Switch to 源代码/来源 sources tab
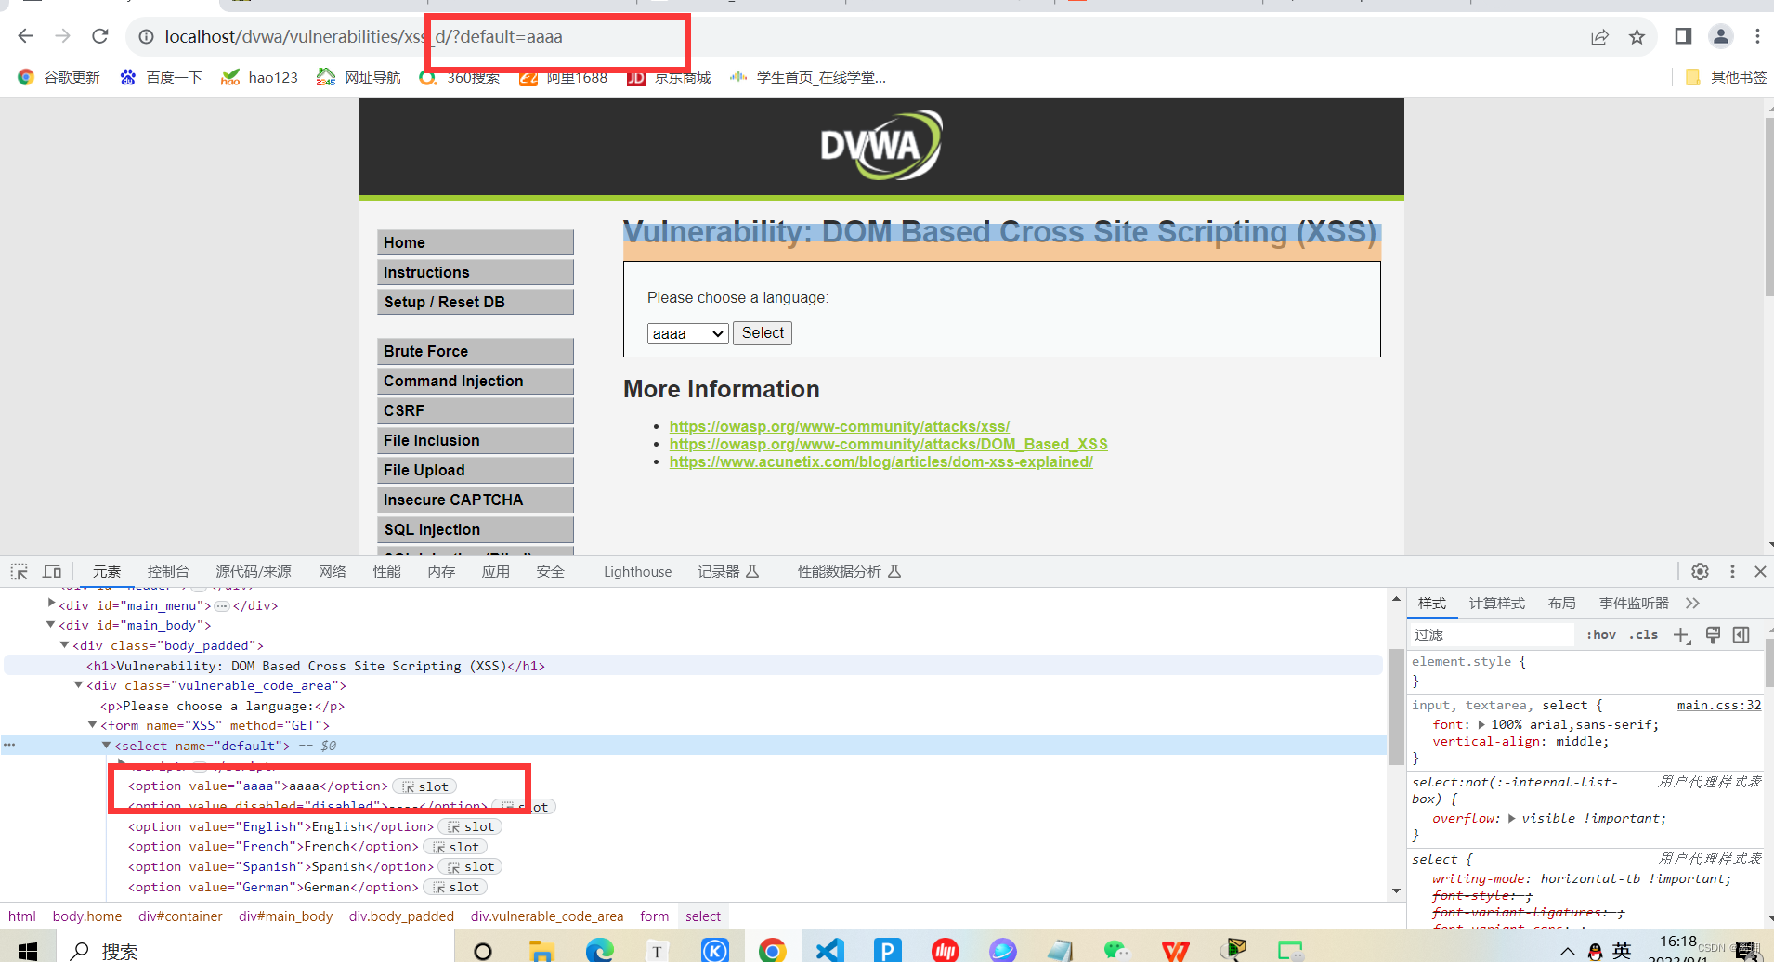Screen dimensions: 1774x962 point(254,571)
